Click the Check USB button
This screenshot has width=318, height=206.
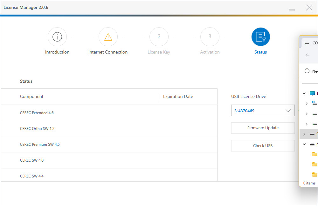(263, 146)
